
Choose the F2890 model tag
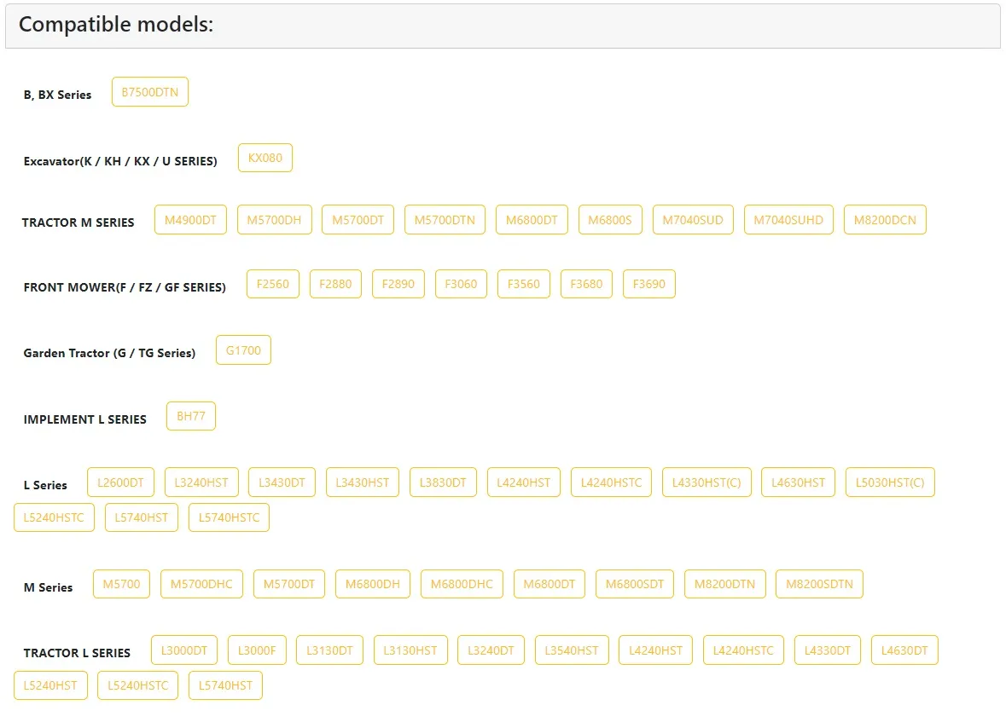(x=398, y=284)
